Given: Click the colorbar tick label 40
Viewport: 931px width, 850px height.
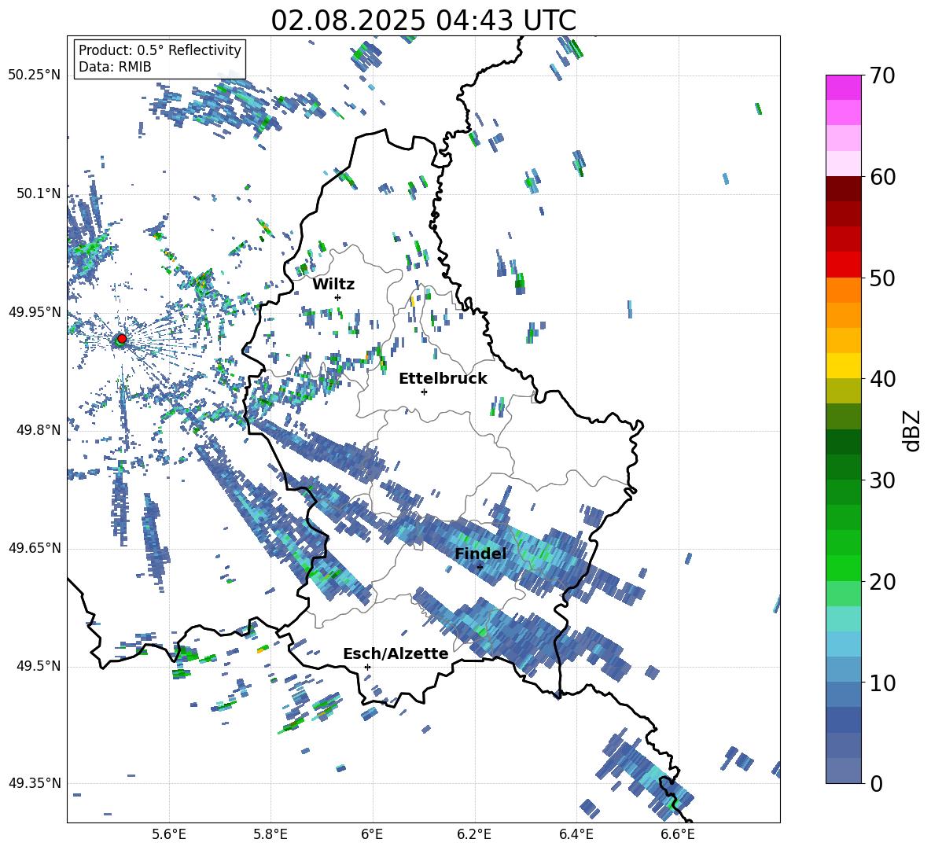Looking at the screenshot, I should point(882,379).
